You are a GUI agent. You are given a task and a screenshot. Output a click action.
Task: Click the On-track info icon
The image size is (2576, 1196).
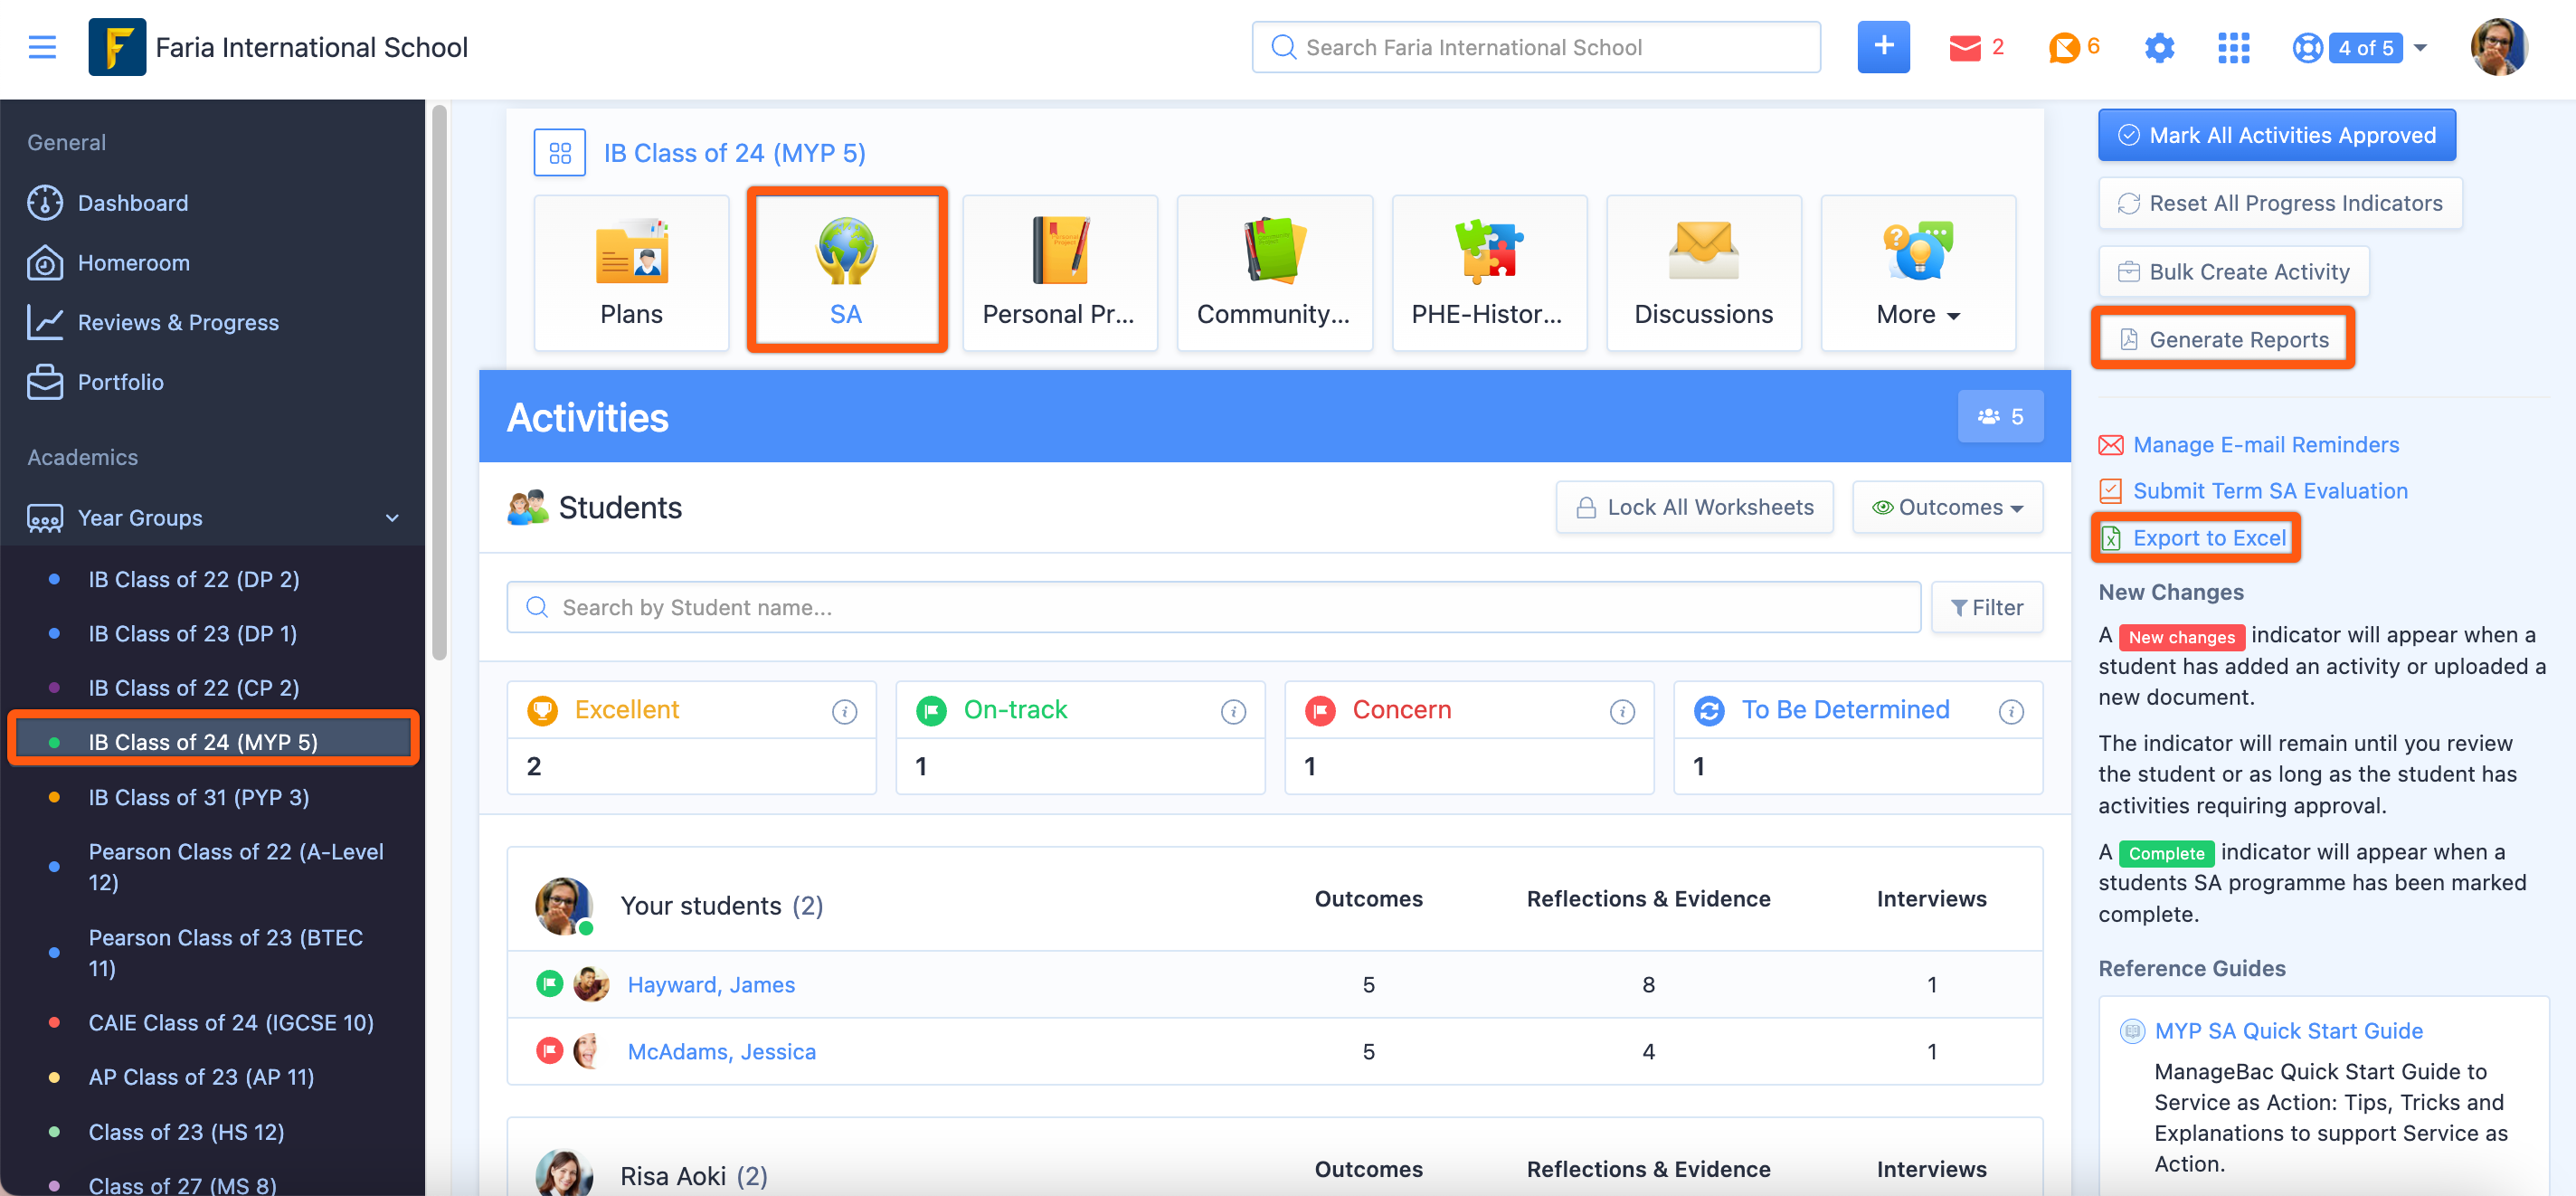(1233, 711)
